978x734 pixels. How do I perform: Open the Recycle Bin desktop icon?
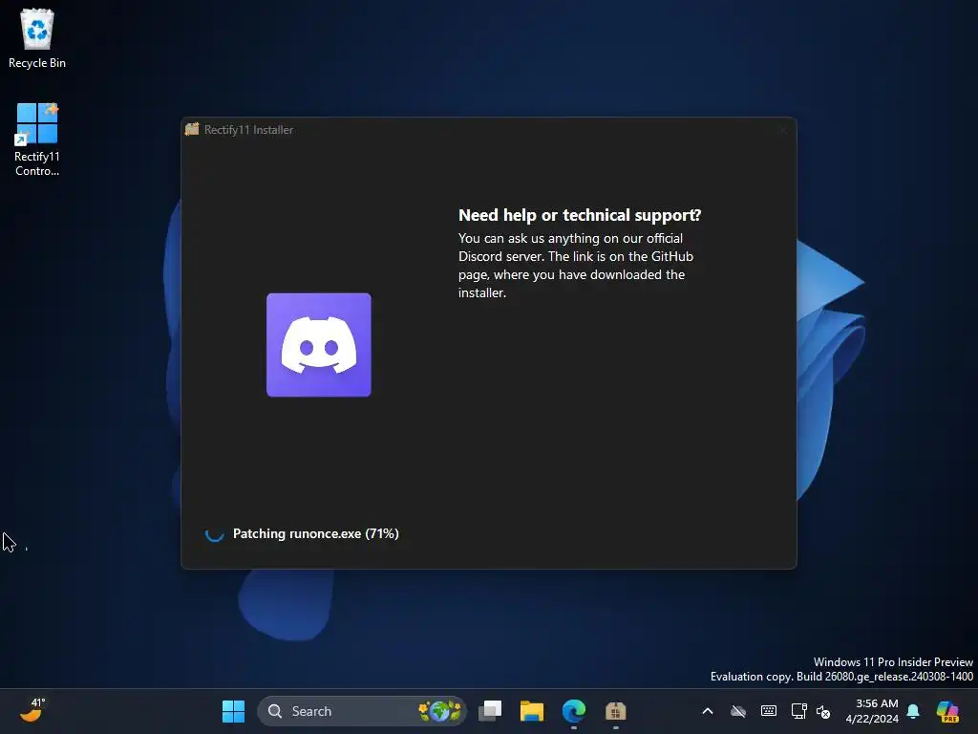[x=37, y=38]
